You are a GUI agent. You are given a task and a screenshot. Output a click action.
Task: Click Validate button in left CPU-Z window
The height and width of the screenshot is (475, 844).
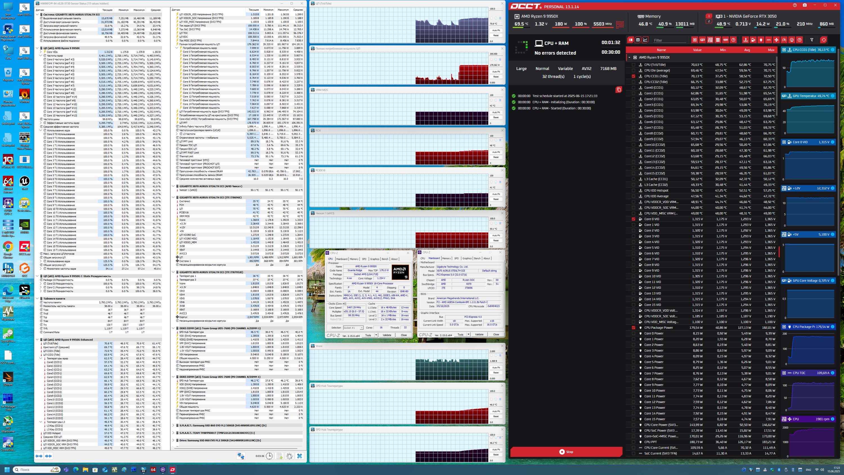tap(387, 335)
